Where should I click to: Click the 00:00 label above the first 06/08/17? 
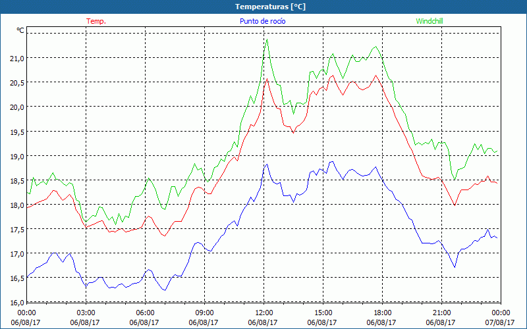coord(26,313)
